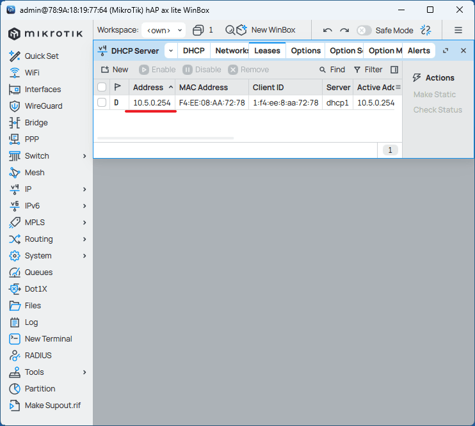Switch to the Alerts tab
475x426 pixels.
[x=419, y=51]
